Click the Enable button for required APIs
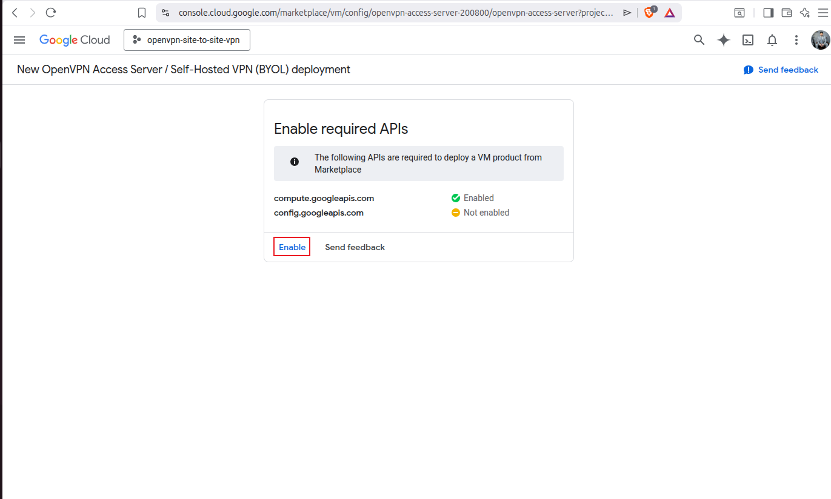This screenshot has width=831, height=499. (292, 247)
